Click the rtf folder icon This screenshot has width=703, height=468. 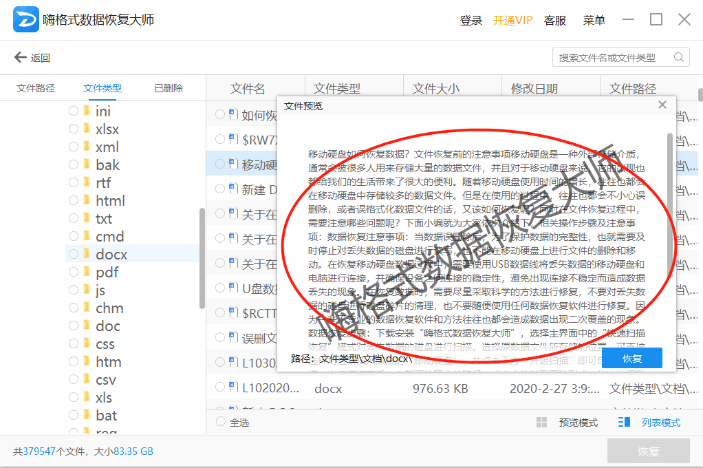click(87, 182)
